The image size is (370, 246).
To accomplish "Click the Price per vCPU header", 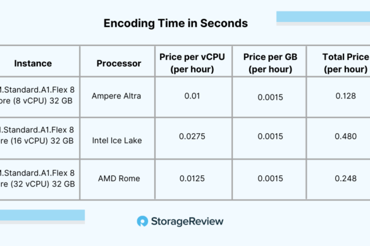I will (x=192, y=63).
